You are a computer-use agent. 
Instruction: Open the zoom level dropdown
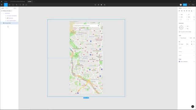(x=193, y=5)
